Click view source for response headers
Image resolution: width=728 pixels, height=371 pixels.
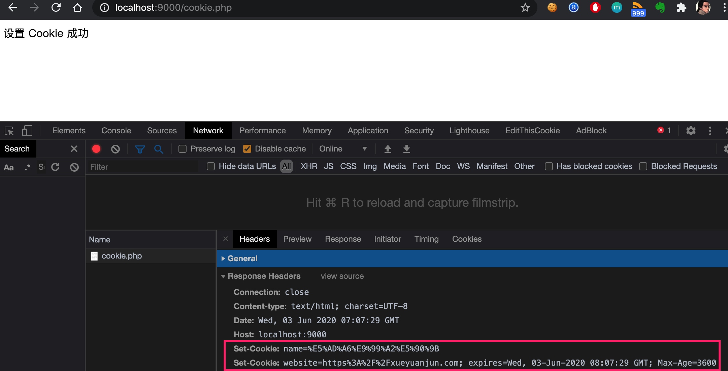coord(342,276)
